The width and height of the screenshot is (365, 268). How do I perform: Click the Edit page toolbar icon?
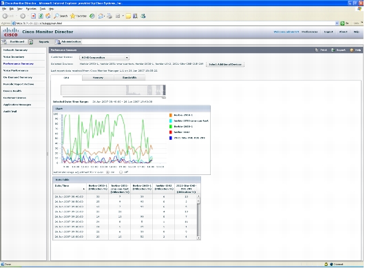tap(118, 16)
